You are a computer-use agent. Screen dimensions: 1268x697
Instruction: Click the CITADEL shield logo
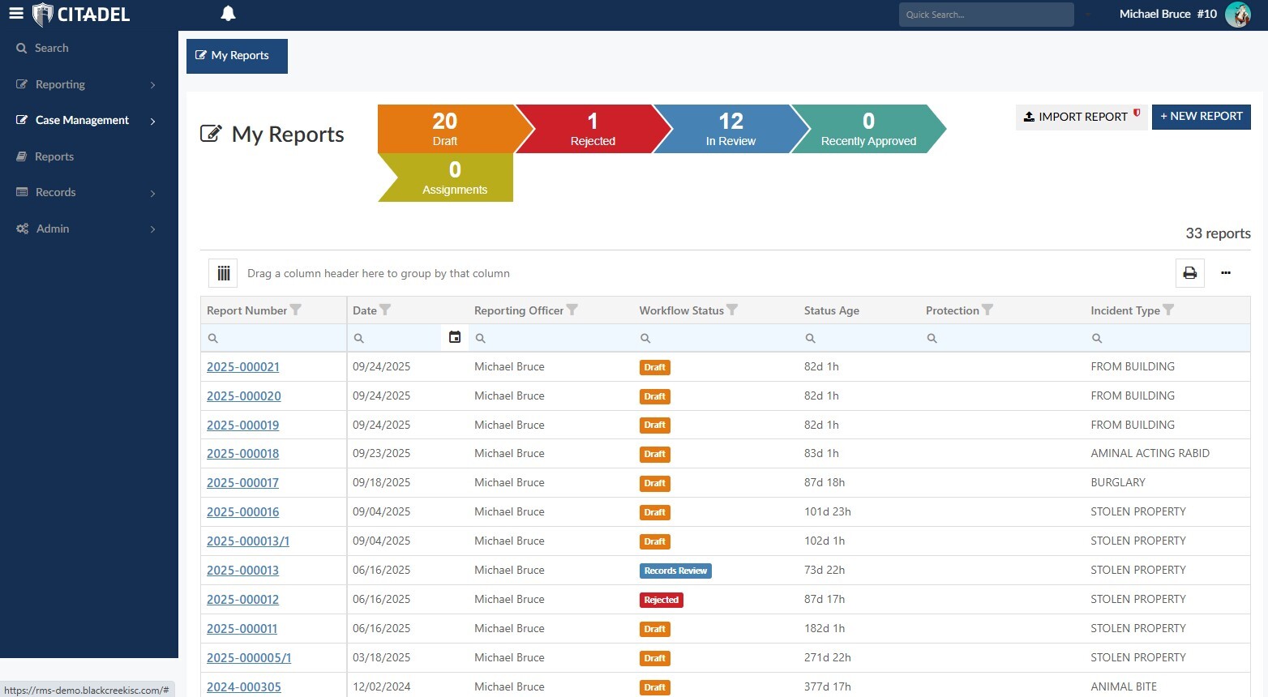pyautogui.click(x=46, y=14)
